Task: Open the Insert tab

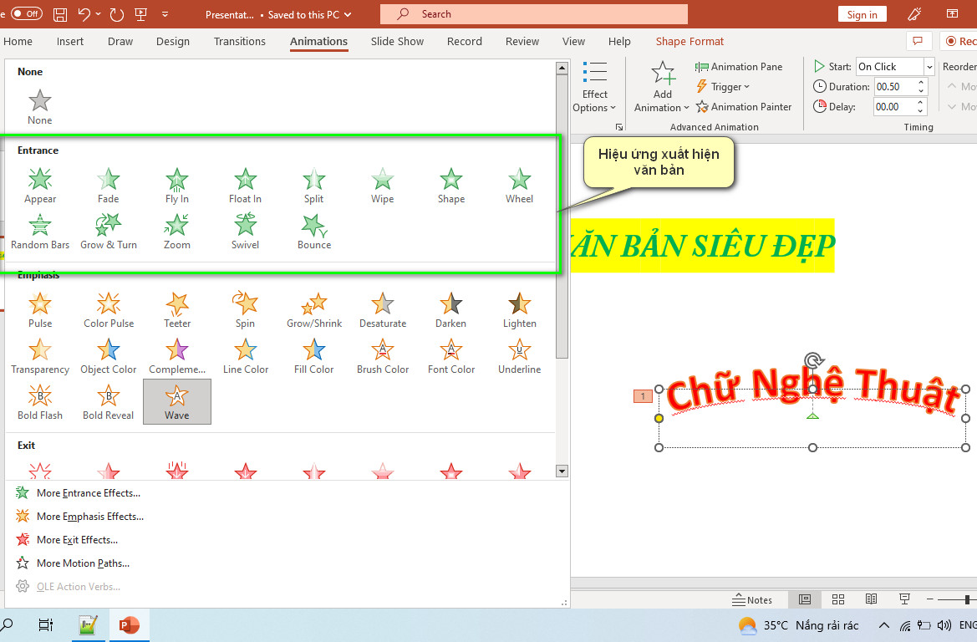Action: click(x=70, y=41)
